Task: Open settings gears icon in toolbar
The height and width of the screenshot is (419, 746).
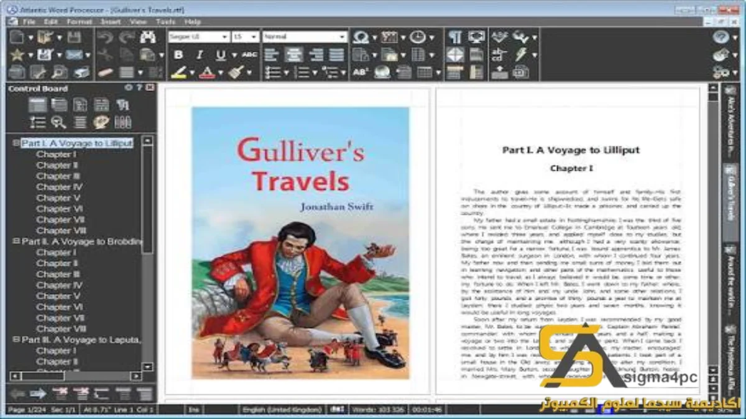Action: pos(721,72)
